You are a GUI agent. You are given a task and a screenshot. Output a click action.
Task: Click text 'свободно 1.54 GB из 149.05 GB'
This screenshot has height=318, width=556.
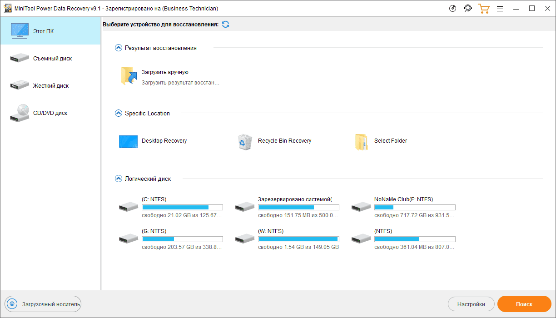pos(298,247)
